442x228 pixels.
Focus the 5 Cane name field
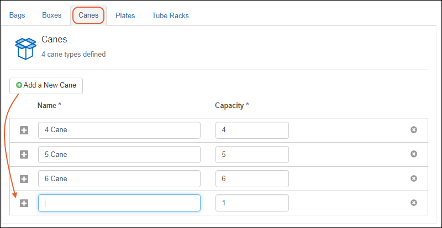(x=119, y=154)
